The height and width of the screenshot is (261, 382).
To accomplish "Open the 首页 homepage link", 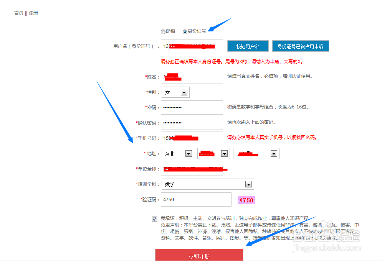I will click(18, 13).
